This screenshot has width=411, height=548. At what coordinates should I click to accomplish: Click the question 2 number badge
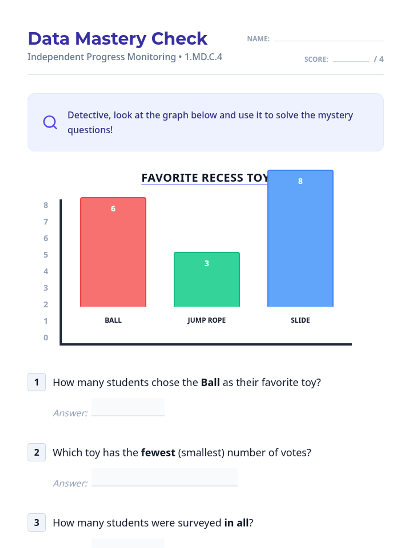(37, 452)
